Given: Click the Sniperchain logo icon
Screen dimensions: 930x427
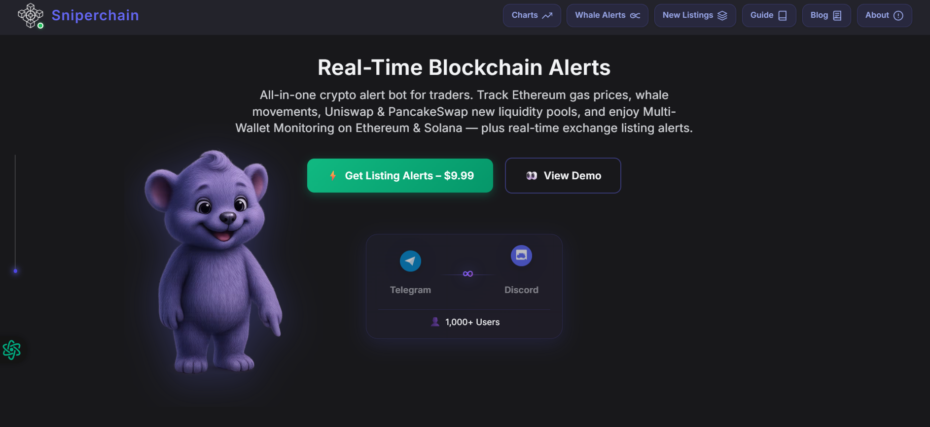Looking at the screenshot, I should tap(30, 15).
